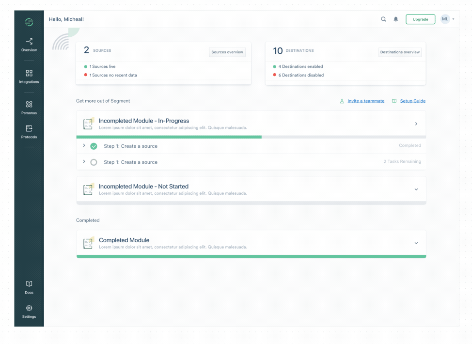The height and width of the screenshot is (344, 472).
Task: Click the ML user avatar
Action: pyautogui.click(x=445, y=19)
